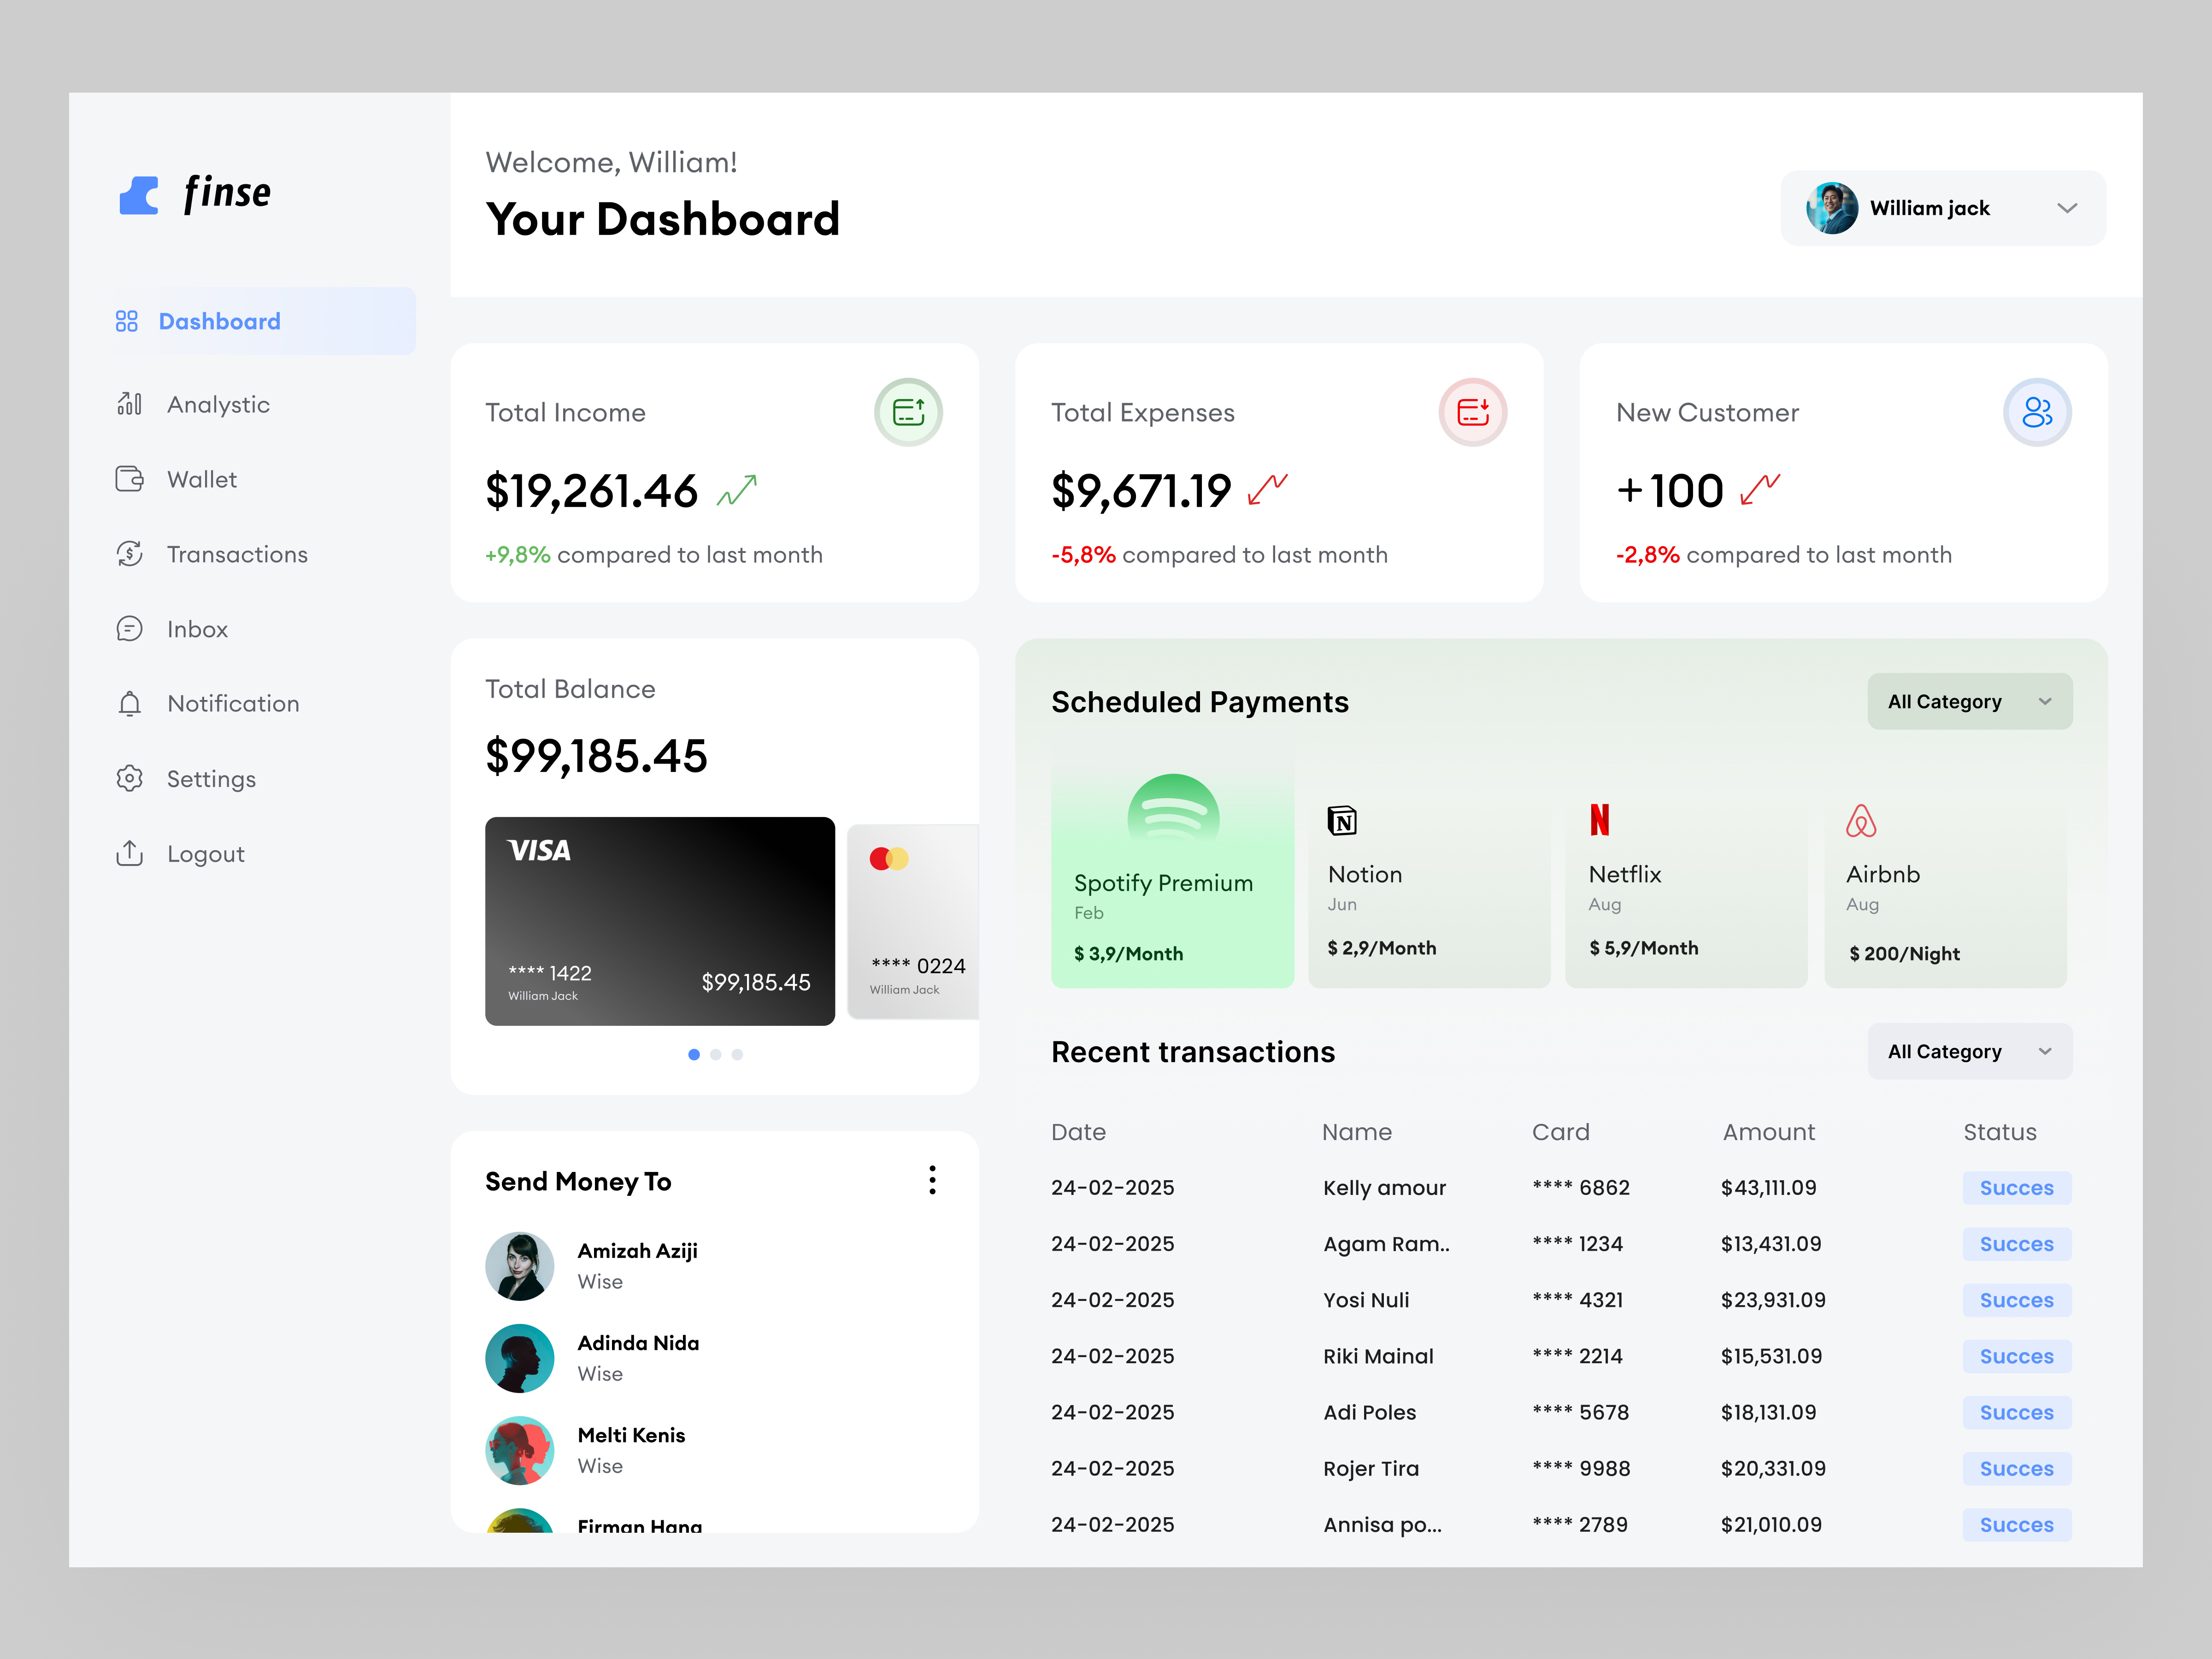Click the green income card icon

click(x=907, y=411)
